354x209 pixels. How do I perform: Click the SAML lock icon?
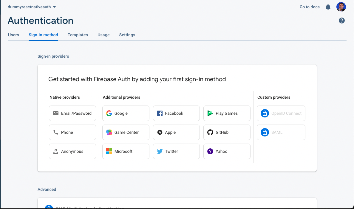265,132
